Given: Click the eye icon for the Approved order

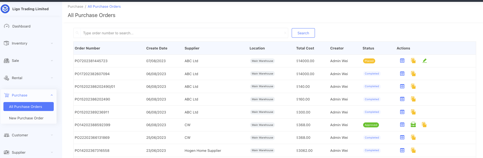Looking at the screenshot, I should pyautogui.click(x=402, y=125).
